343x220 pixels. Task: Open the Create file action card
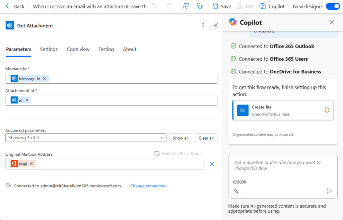[x=283, y=110]
